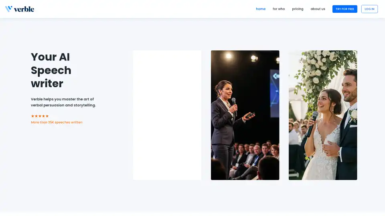Go to the home nav item
The height and width of the screenshot is (216, 385).
[261, 9]
